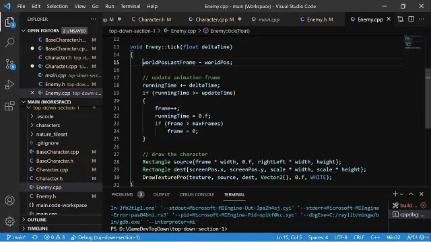Open the Run and Debug view
The height and width of the screenshot is (242, 431).
[x=9, y=85]
